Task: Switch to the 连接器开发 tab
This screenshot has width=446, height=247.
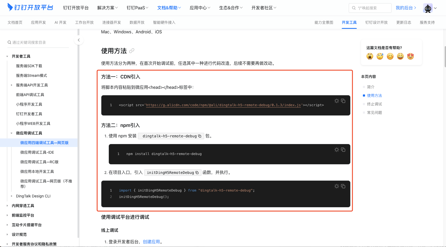Action: point(112,22)
